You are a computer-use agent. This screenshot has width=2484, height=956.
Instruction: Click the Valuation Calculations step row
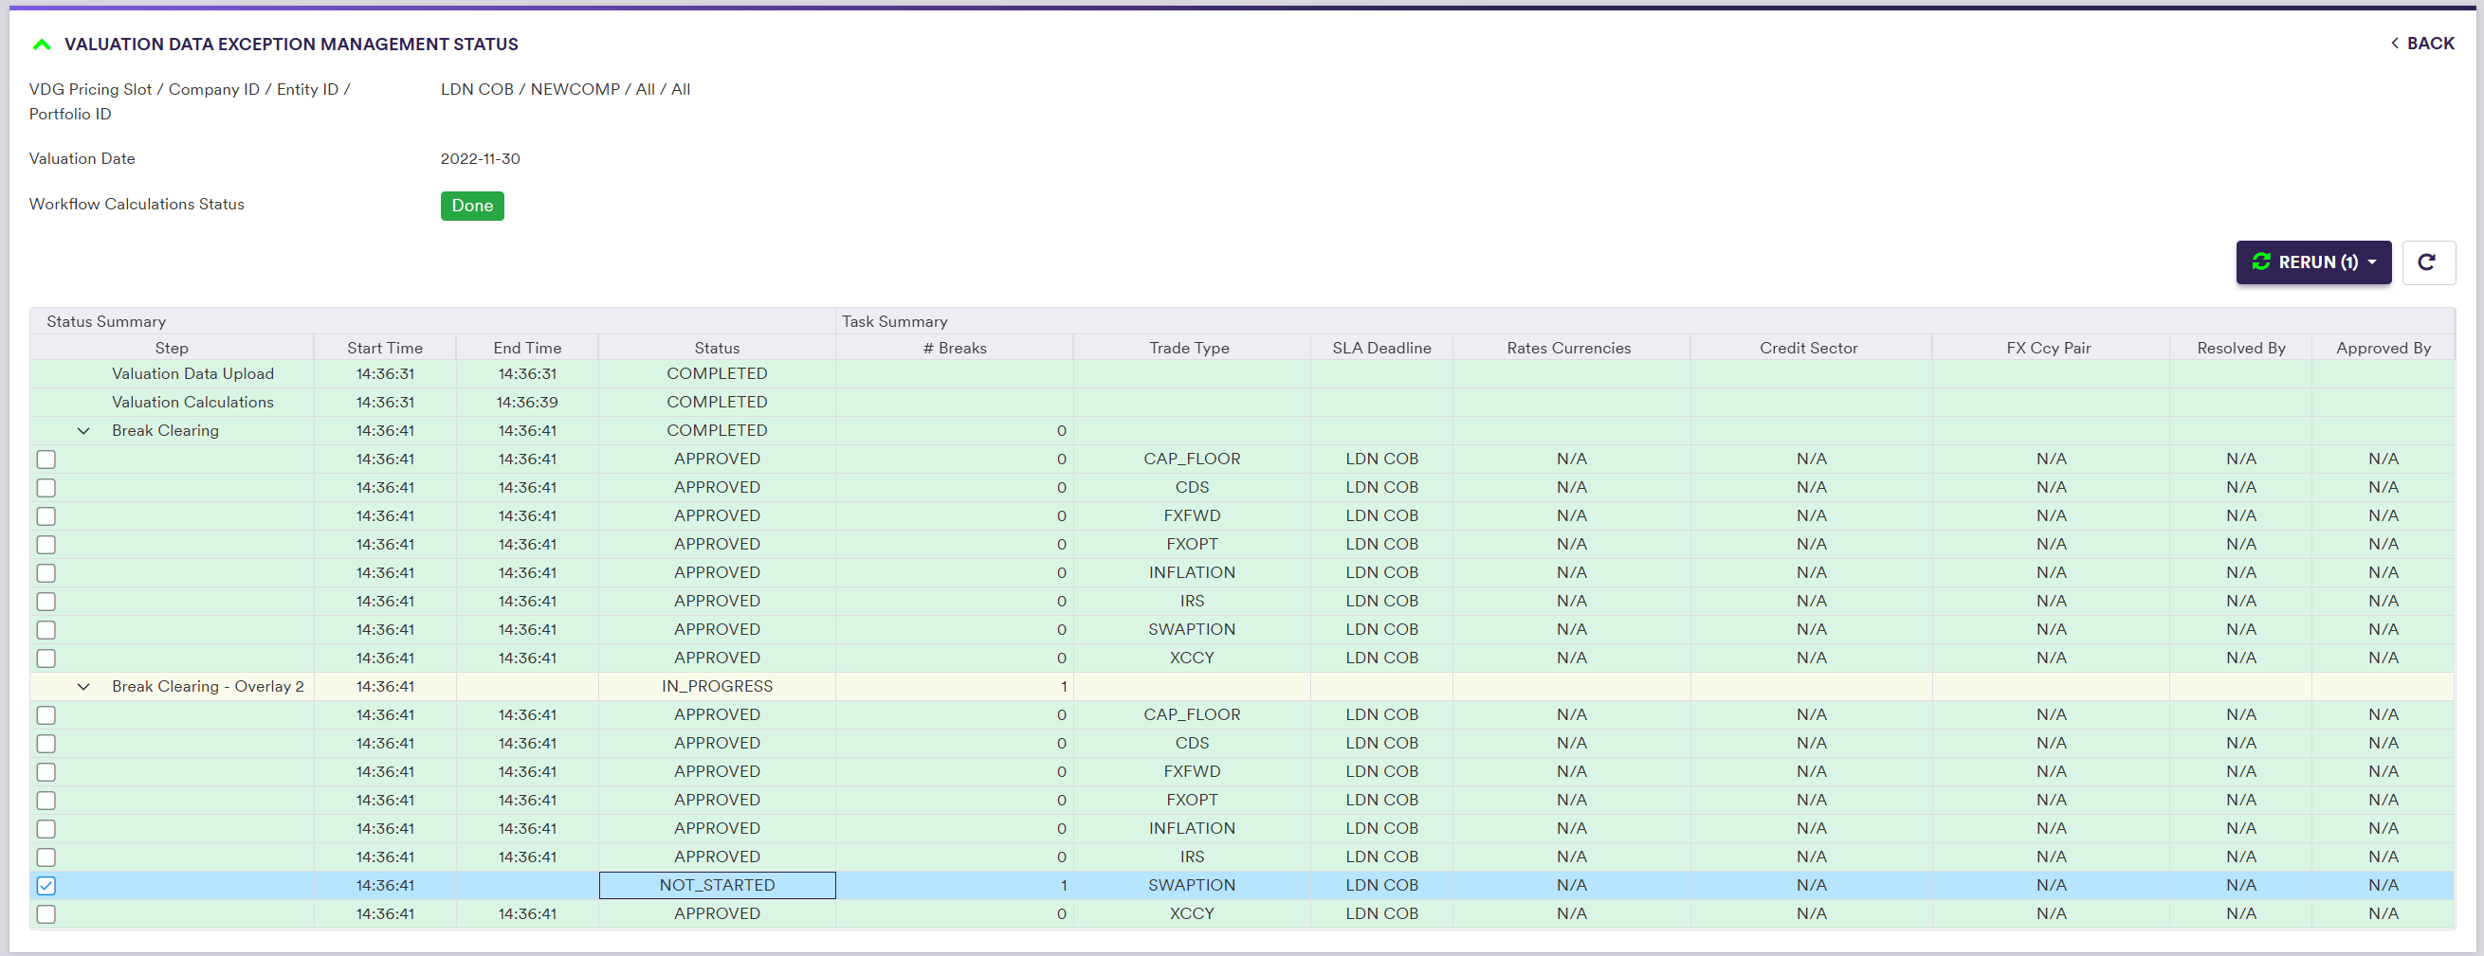(192, 402)
